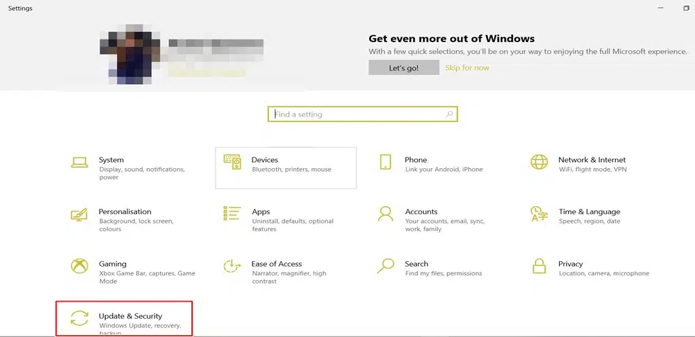Click 'Location, camera, microphone' description
The height and width of the screenshot is (337, 695).
[604, 274]
